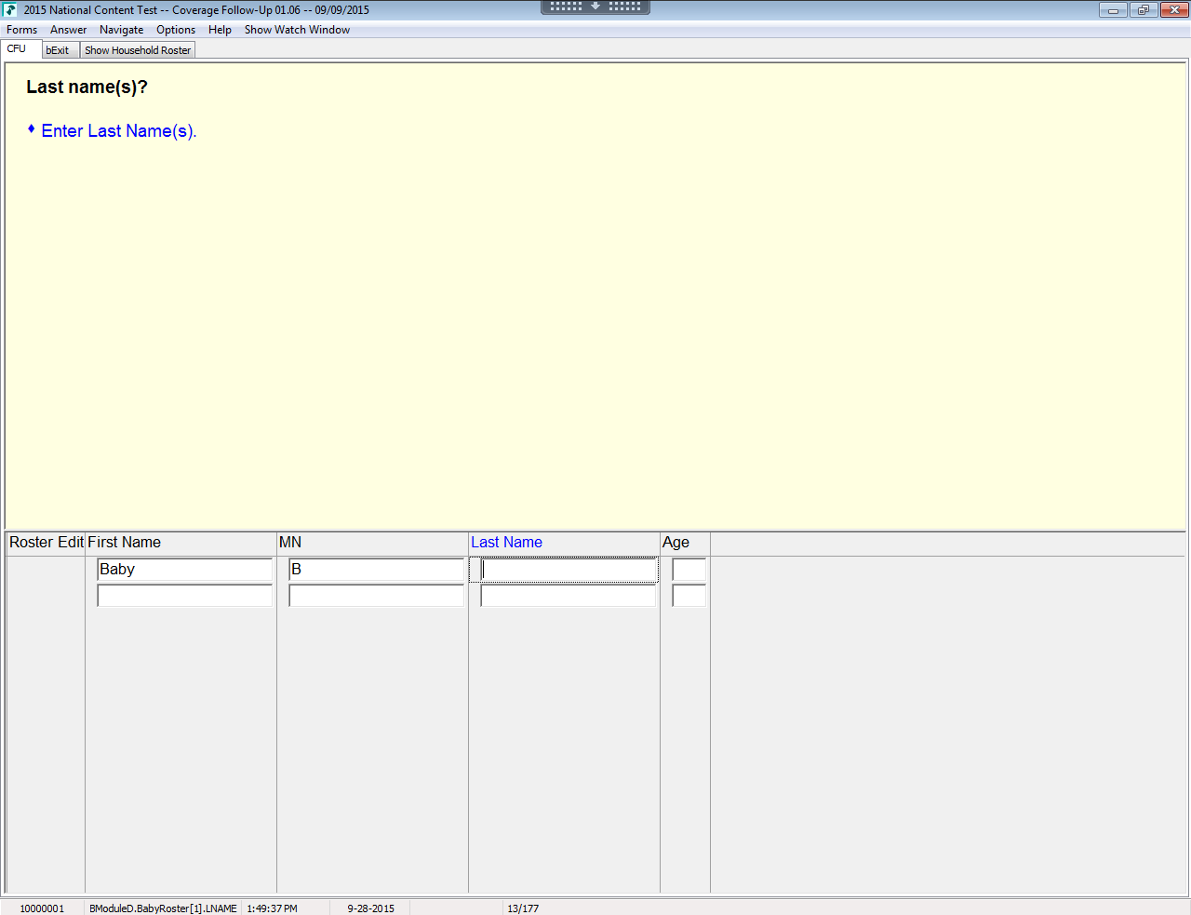Viewport: 1191px width, 915px height.
Task: Click the question text 'Last name(s)?'
Action: click(87, 87)
